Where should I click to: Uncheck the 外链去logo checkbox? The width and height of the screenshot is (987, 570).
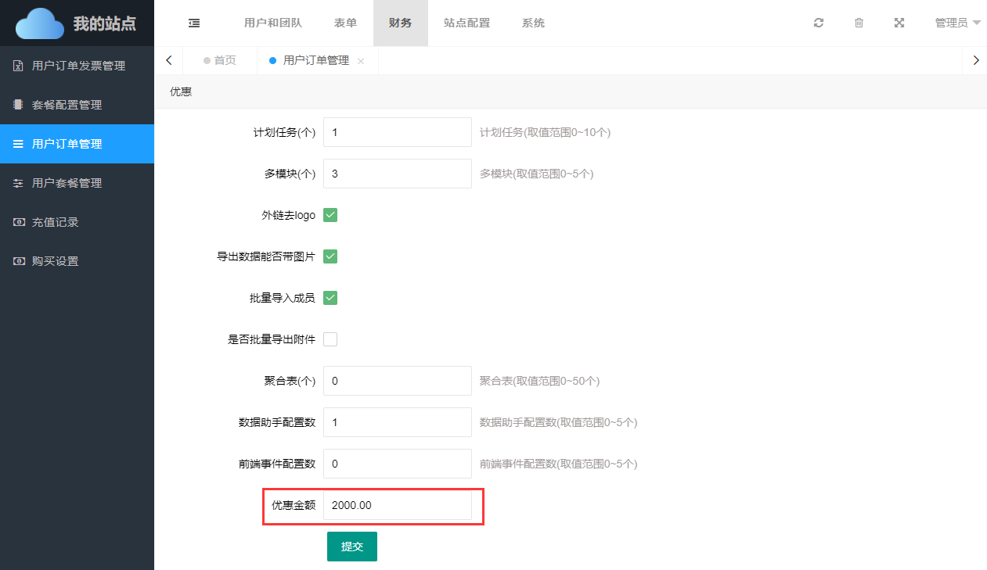click(330, 215)
